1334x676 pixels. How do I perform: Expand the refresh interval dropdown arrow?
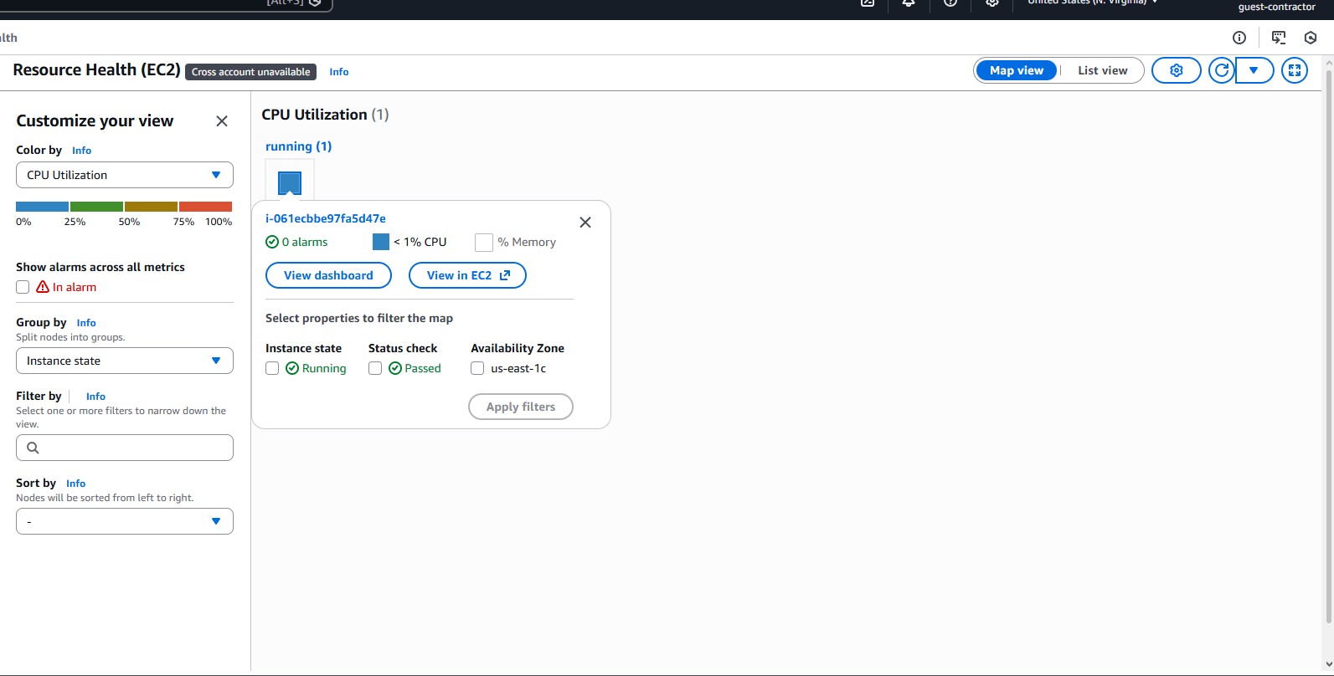tap(1254, 71)
